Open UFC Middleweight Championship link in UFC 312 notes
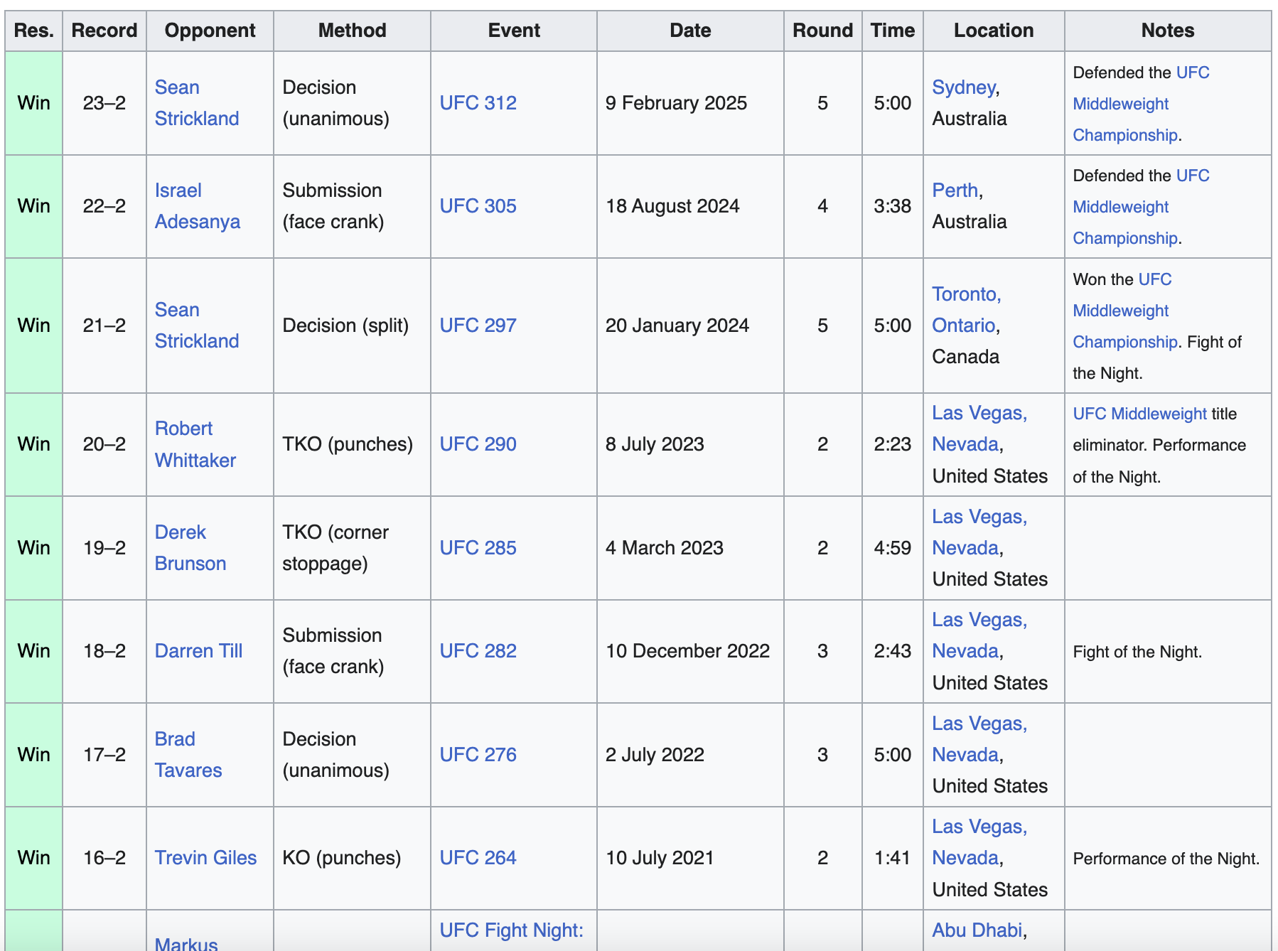The image size is (1278, 951). coord(1141,104)
